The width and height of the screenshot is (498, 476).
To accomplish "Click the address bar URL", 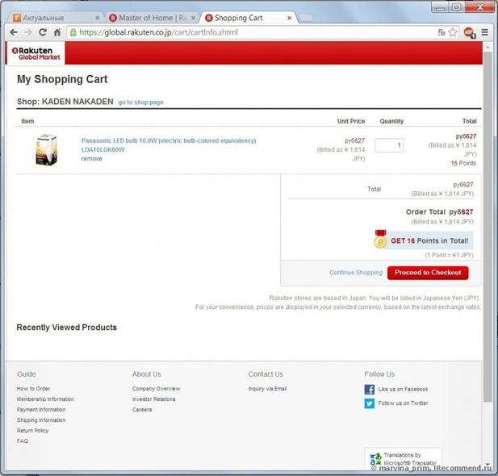I will (158, 32).
